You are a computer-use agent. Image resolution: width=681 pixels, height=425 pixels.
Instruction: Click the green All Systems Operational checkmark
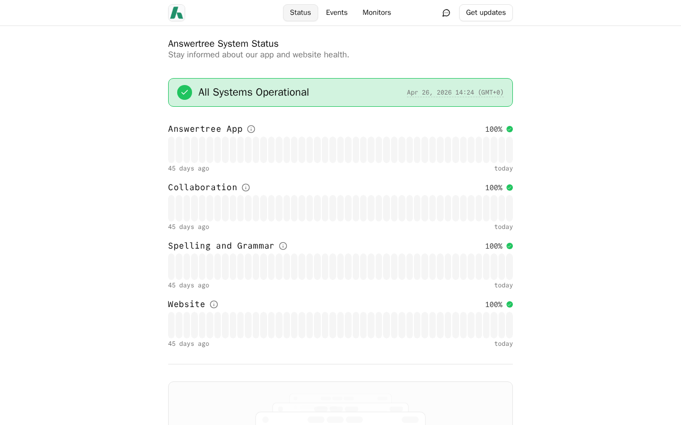point(185,92)
